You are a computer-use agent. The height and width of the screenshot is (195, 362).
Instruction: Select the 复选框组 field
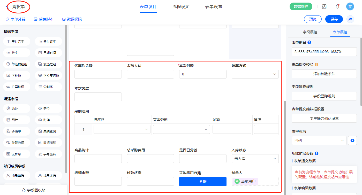(x=48, y=64)
